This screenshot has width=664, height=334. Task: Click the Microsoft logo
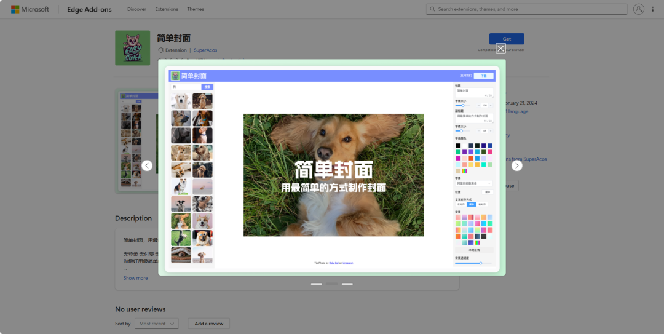[30, 9]
